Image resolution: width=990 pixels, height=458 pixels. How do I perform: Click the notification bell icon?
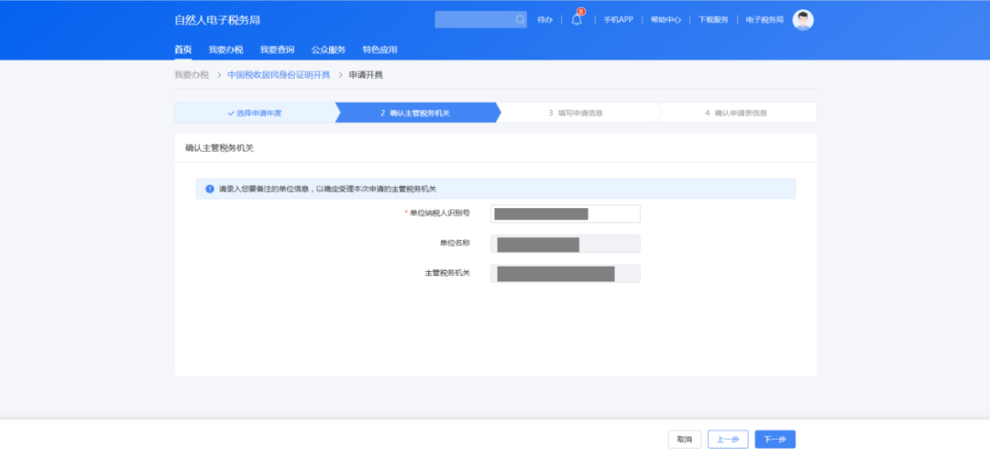577,19
